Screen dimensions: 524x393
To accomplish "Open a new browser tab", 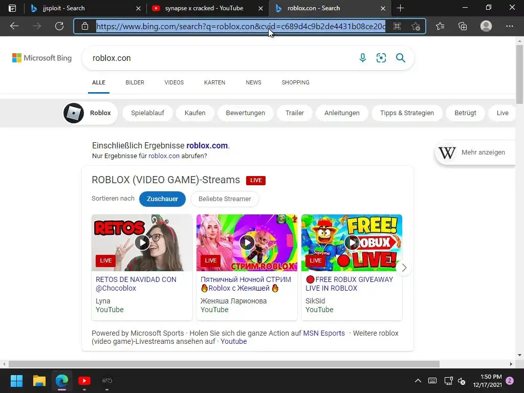I will tap(400, 8).
